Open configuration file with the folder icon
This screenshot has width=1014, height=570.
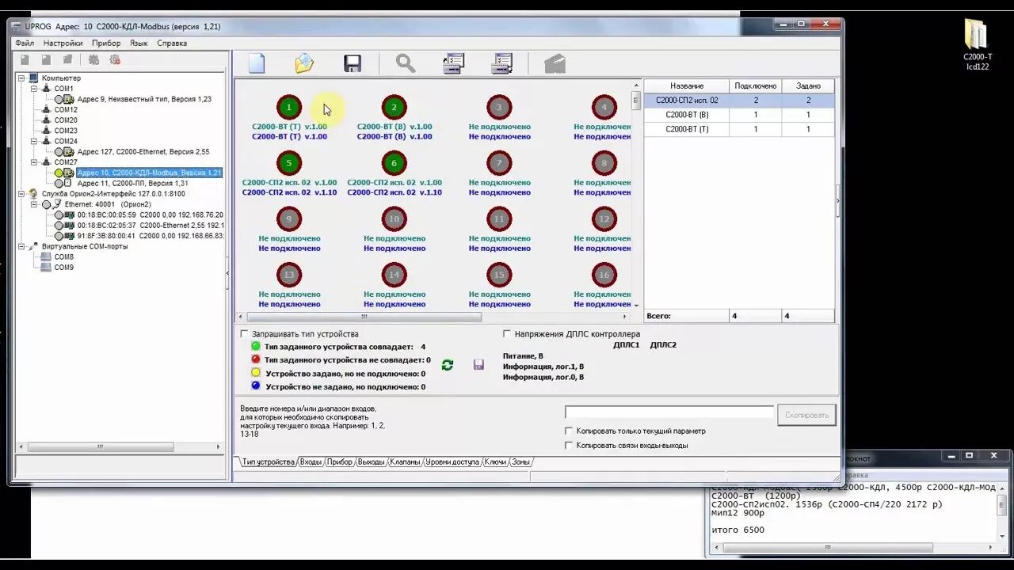304,63
